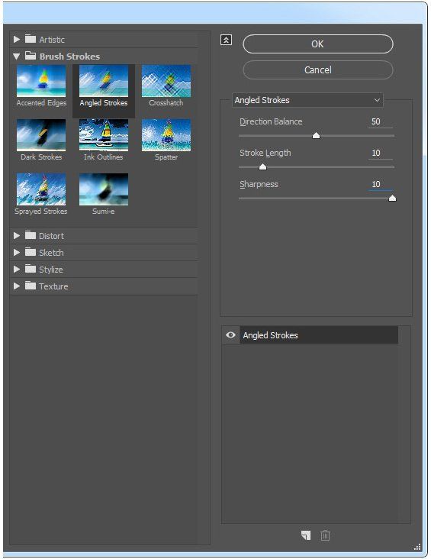Screen dimensions: 431x559
Task: Click the Direction Balance value field
Action: click(x=381, y=121)
